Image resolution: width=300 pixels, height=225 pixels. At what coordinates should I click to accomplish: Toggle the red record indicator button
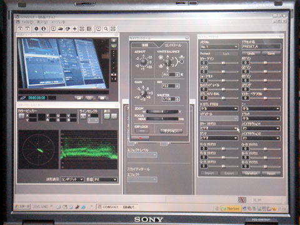click(x=140, y=138)
